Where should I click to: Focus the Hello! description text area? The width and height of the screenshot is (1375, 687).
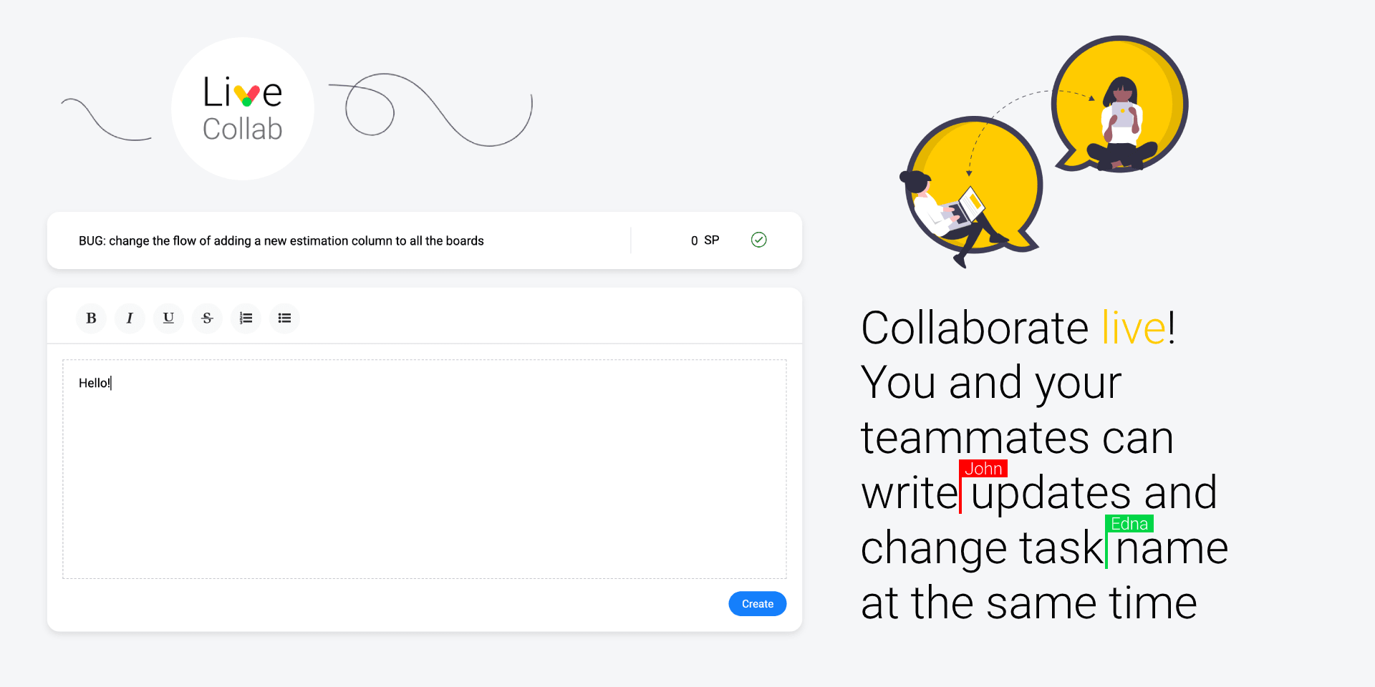[x=425, y=469]
